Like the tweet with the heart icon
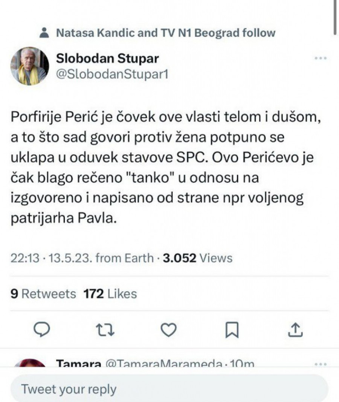Image resolution: width=339 pixels, height=402 pixels. tap(168, 330)
